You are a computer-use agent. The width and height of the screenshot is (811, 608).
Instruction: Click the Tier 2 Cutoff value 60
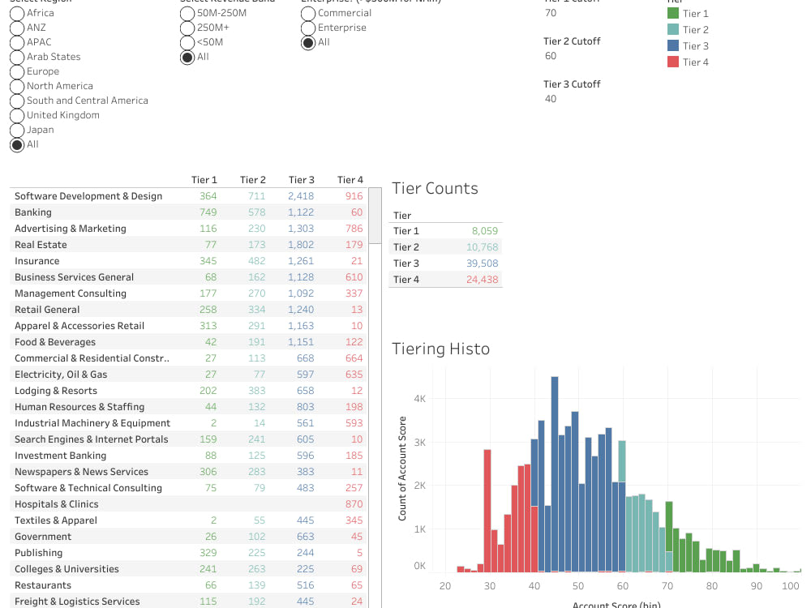551,55
